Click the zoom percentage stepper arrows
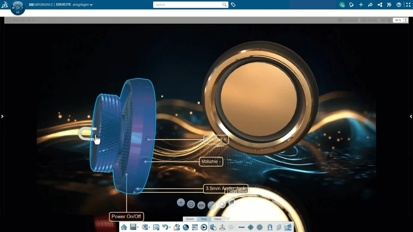 [x=406, y=20]
